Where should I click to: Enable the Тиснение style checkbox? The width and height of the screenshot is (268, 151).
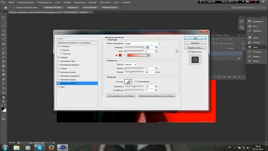point(59,46)
